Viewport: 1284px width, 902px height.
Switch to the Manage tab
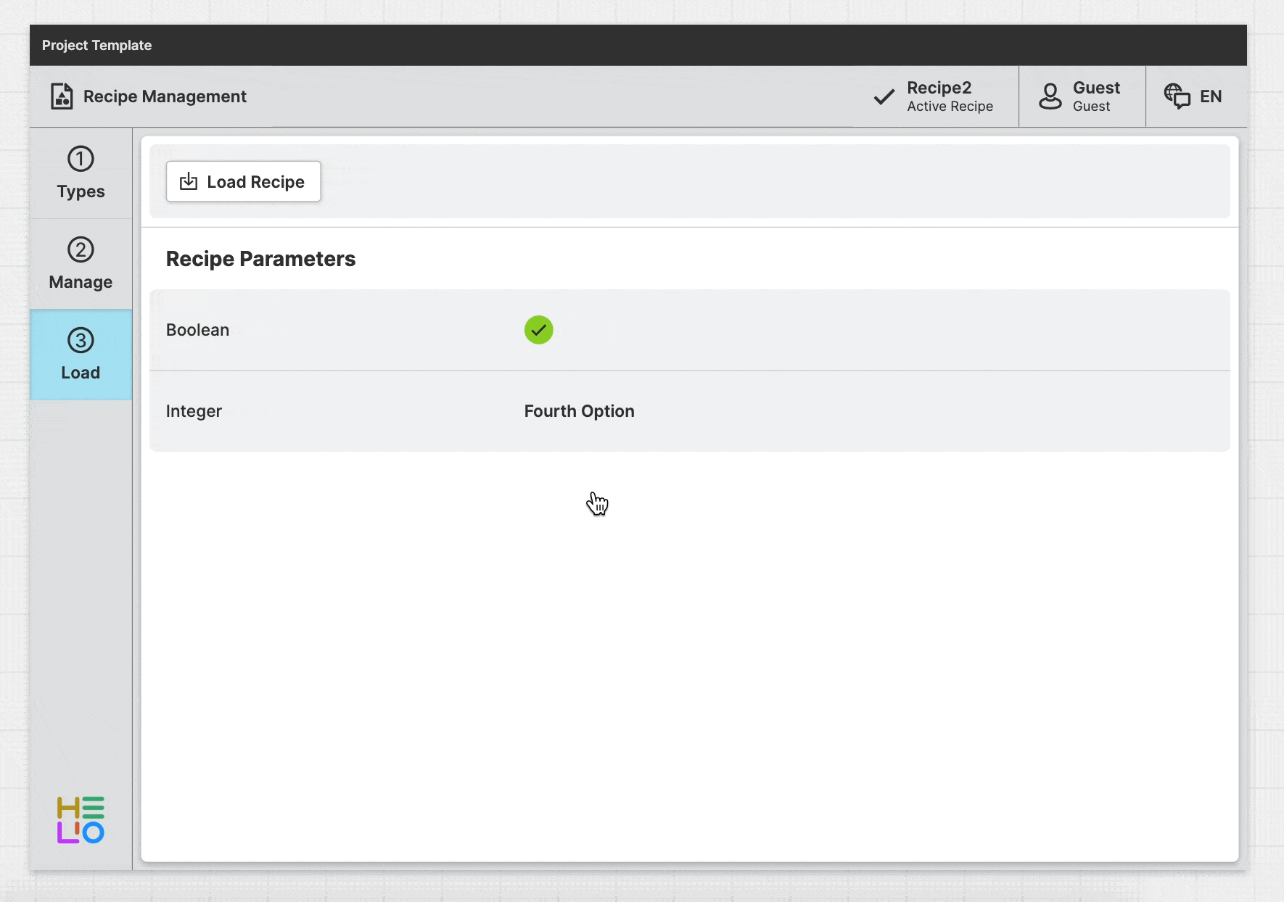click(x=81, y=282)
